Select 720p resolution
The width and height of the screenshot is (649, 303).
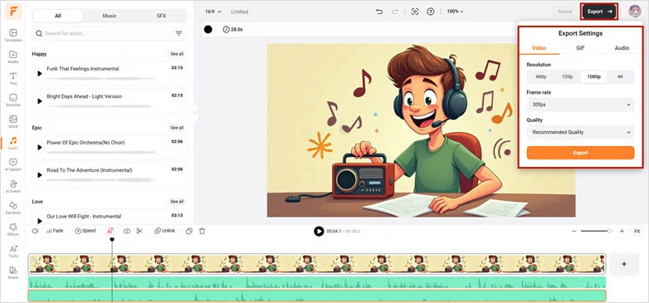567,77
